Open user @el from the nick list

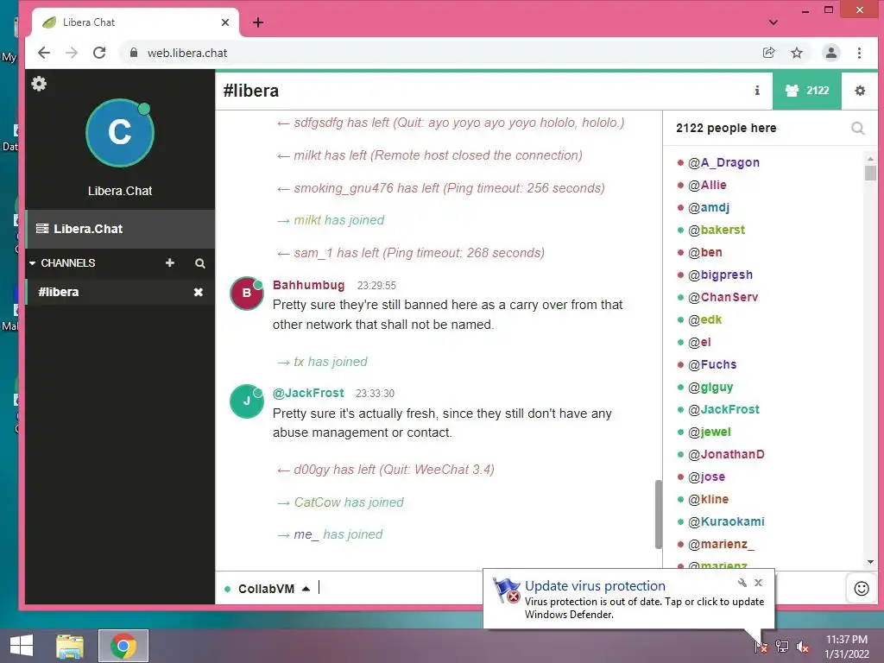(699, 342)
